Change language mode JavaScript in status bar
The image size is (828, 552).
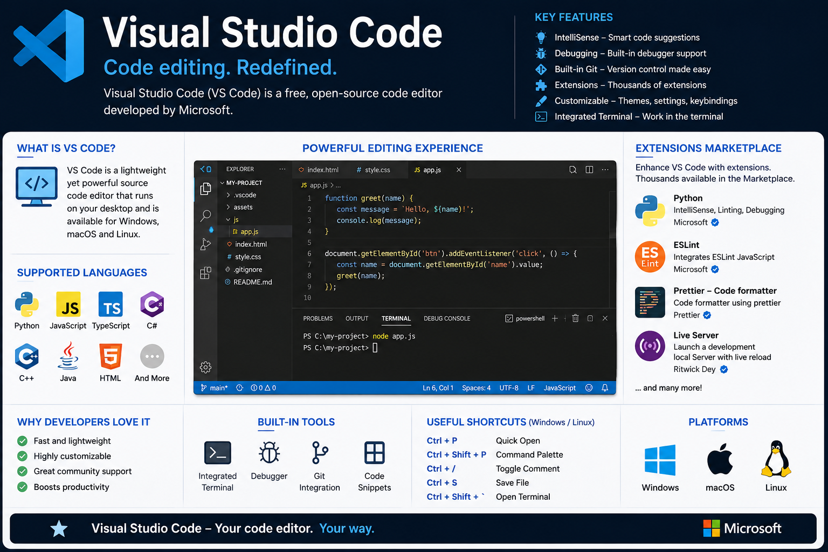coord(560,388)
